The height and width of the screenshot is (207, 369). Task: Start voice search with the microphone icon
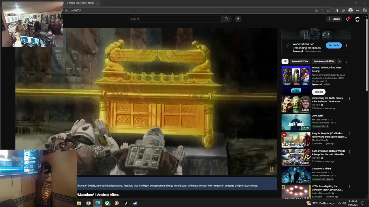(x=238, y=19)
